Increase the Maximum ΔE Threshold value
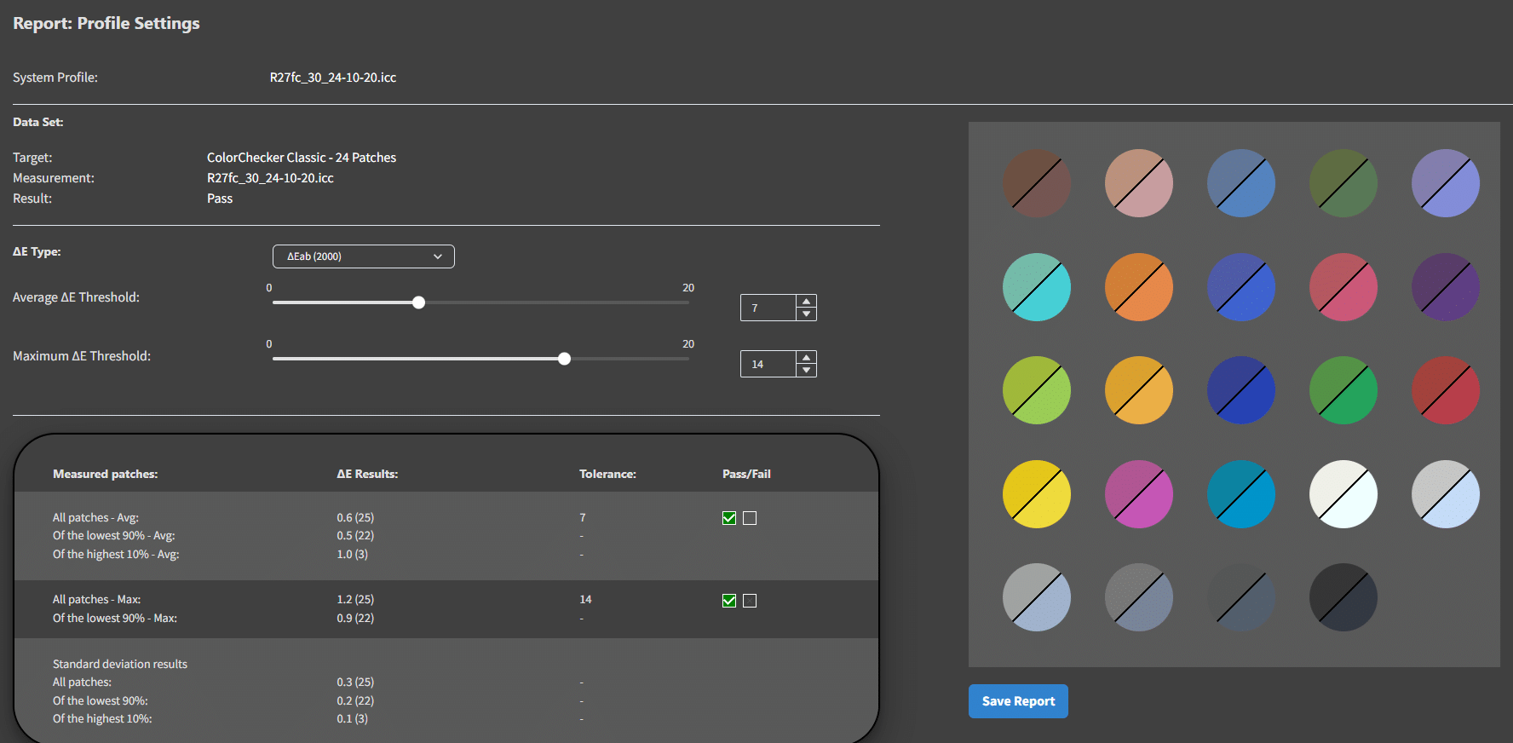The height and width of the screenshot is (743, 1513). coord(806,358)
